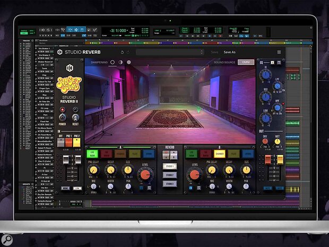The height and width of the screenshot is (247, 329).
Task: Click the LPF filter knob
Action: (278, 86)
